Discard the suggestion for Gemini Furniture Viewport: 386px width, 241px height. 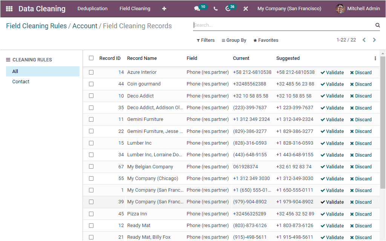click(361, 119)
